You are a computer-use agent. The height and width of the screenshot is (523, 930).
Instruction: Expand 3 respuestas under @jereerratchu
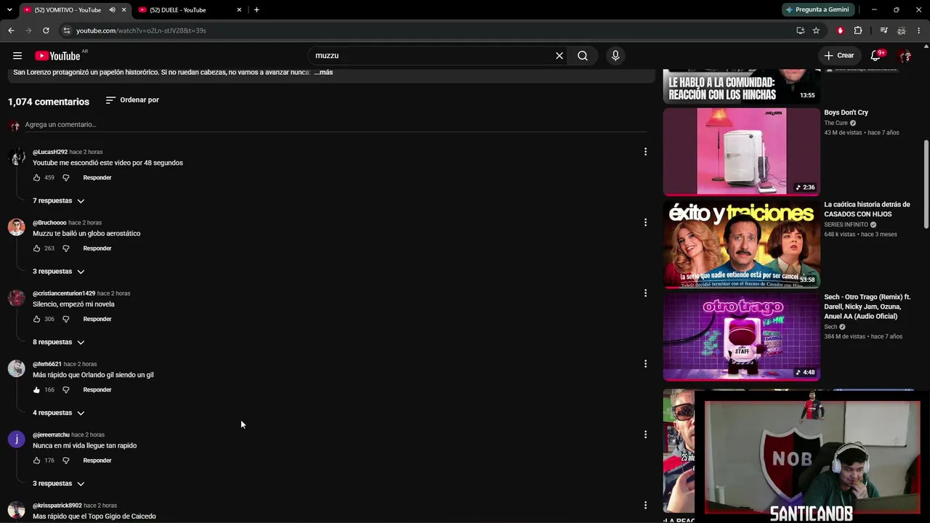59,484
